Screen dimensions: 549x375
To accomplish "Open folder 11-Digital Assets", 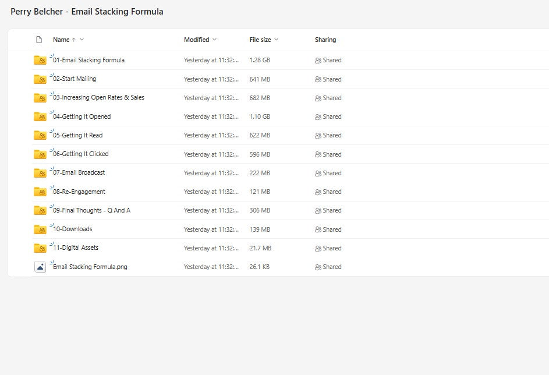I will click(76, 247).
